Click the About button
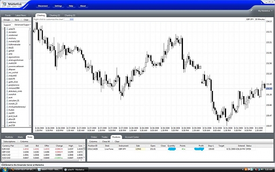This screenshot has height=172, width=275. click(x=83, y=6)
